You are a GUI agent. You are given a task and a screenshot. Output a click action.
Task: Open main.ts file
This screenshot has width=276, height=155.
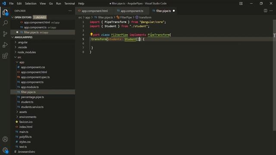[24, 132]
